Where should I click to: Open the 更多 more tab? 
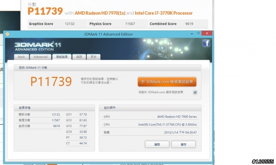click(x=94, y=57)
